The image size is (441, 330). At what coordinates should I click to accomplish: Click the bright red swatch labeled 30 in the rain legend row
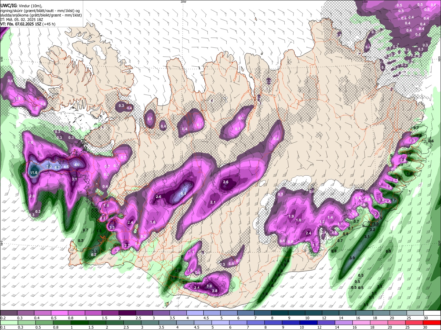coord(432,322)
